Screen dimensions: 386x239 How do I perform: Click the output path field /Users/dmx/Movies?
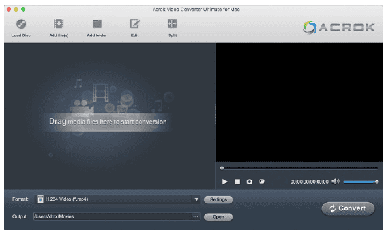[112, 216]
